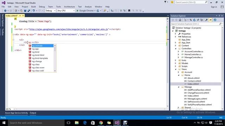Click the Sign in link

(x=214, y=7)
